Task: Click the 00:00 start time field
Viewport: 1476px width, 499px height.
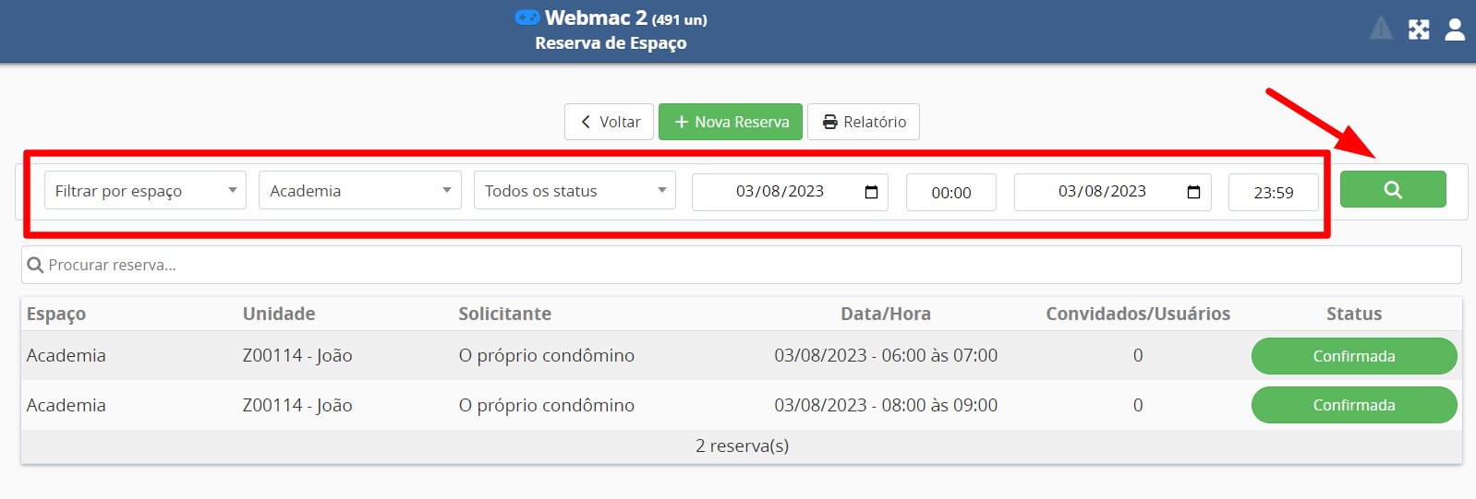Action: point(950,193)
